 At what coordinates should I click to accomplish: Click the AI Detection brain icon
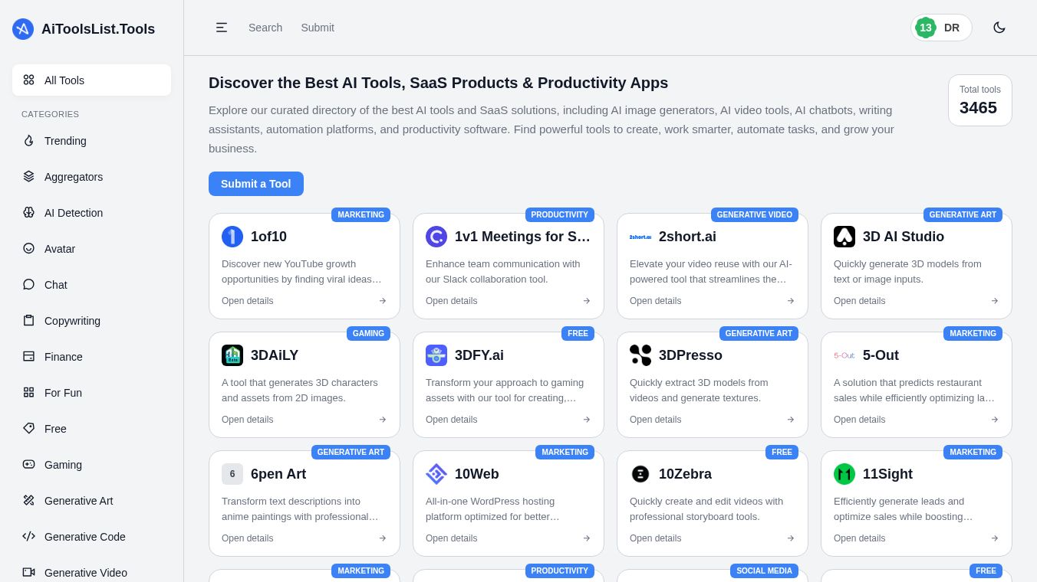pos(28,213)
